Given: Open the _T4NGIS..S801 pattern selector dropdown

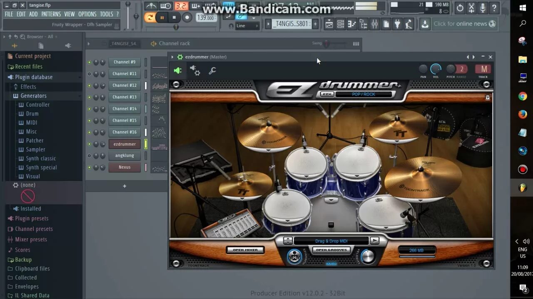Looking at the screenshot, I should coord(291,24).
